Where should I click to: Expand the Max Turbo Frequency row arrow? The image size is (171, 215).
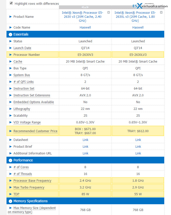(x=10, y=187)
